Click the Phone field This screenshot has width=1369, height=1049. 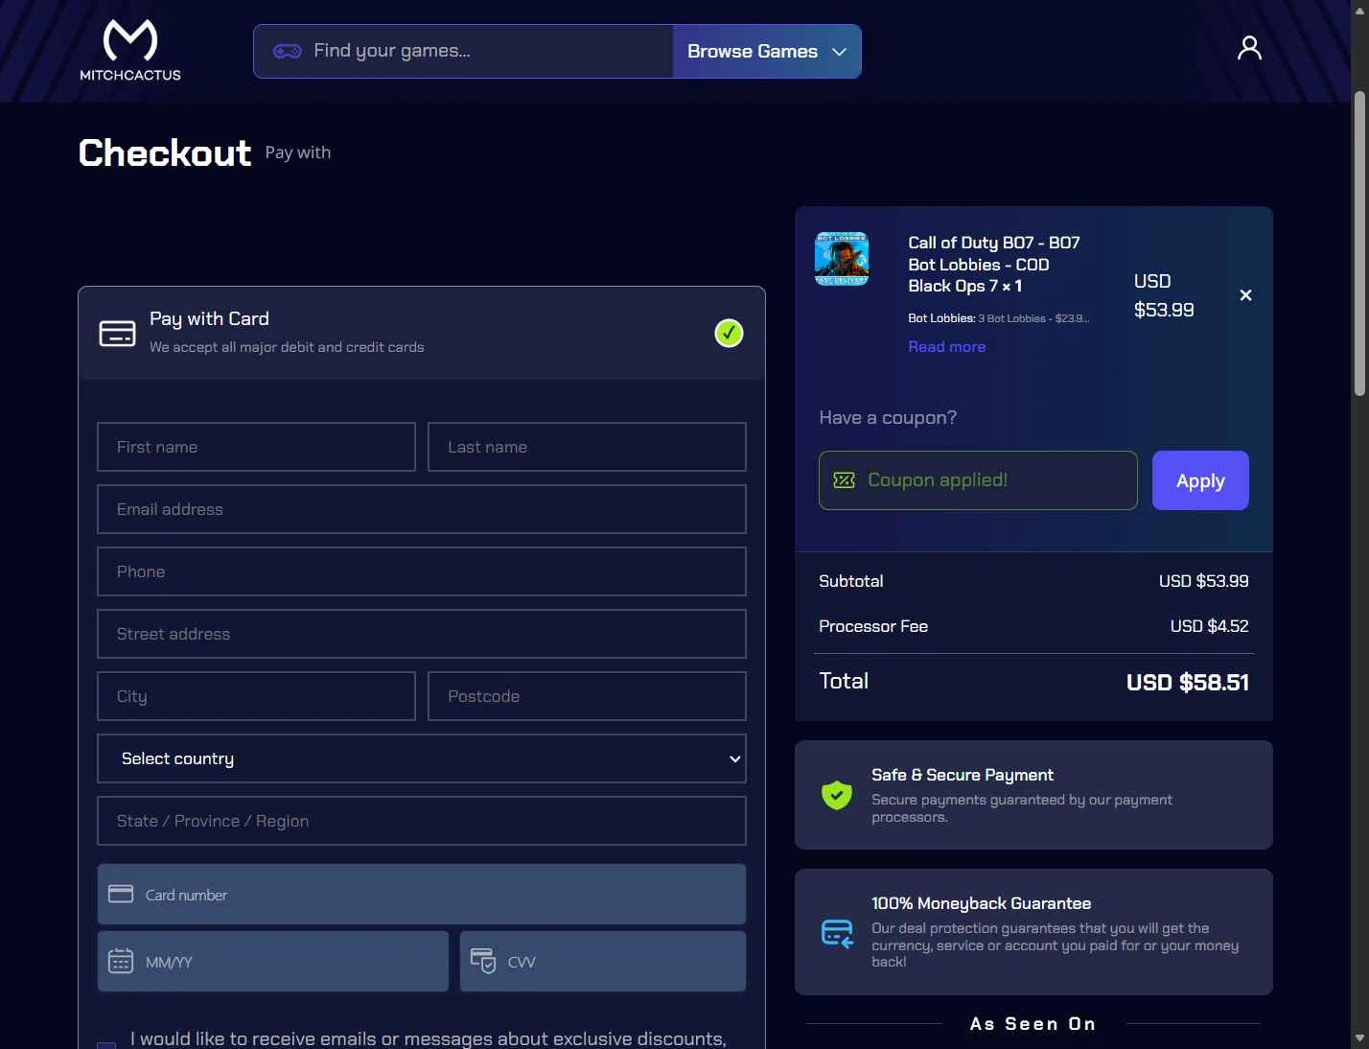coord(422,571)
